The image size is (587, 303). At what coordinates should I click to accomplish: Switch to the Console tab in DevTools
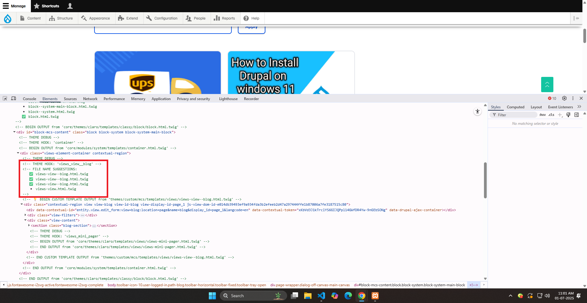click(x=29, y=99)
